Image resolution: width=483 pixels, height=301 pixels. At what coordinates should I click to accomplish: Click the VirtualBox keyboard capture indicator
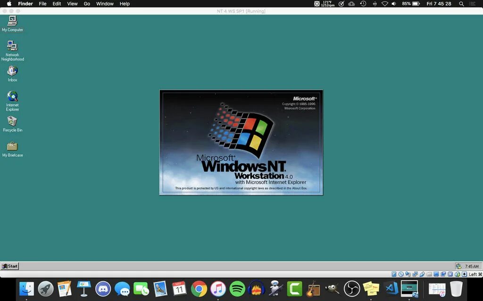point(464,274)
